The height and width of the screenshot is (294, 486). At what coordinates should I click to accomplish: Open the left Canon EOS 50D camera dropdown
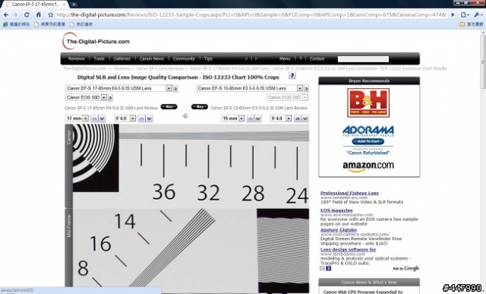coord(86,97)
